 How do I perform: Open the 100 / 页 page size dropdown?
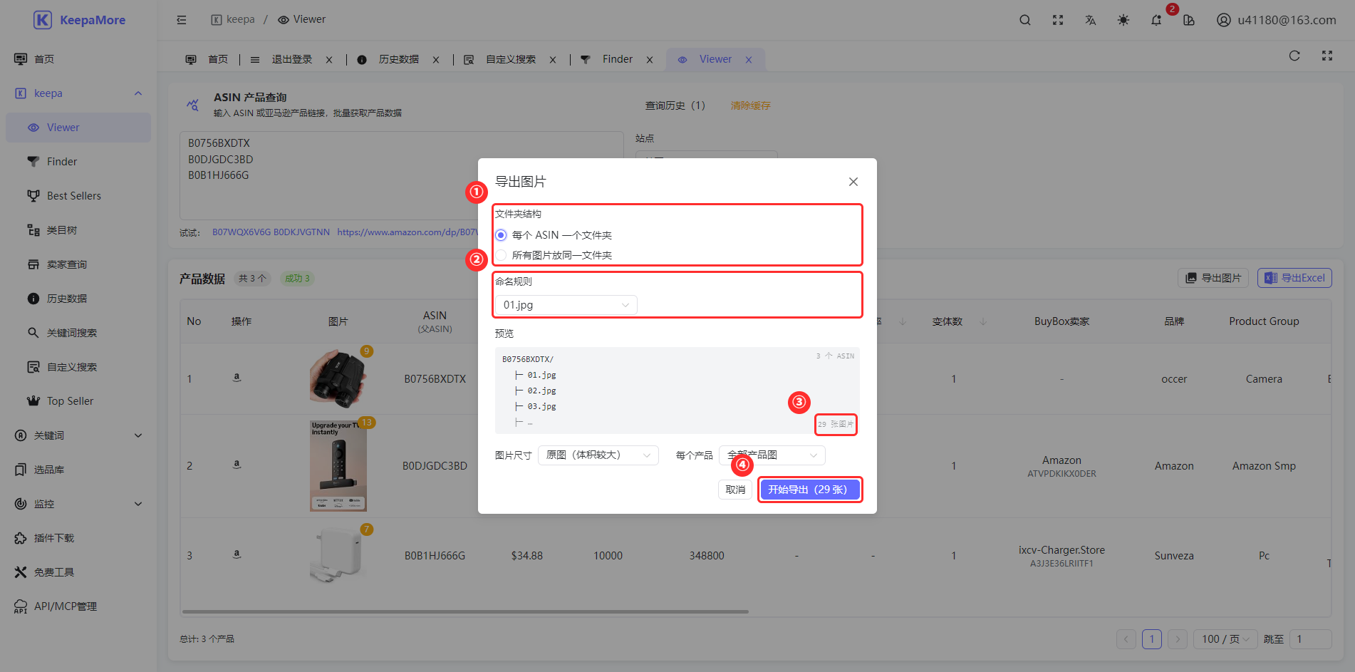1225,639
